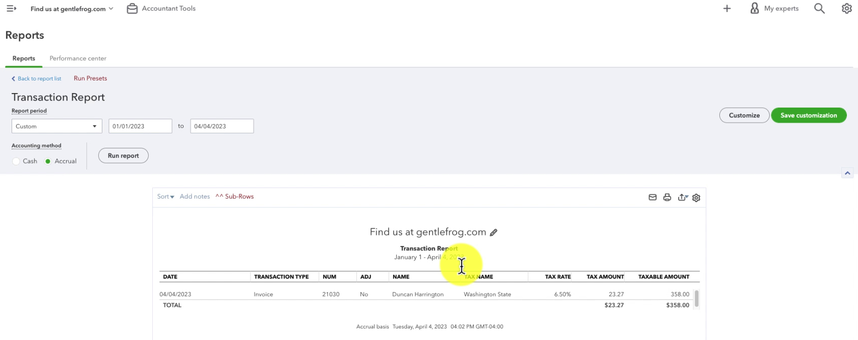The height and width of the screenshot is (340, 858).
Task: Open the Invoice transaction row link
Action: tap(263, 294)
